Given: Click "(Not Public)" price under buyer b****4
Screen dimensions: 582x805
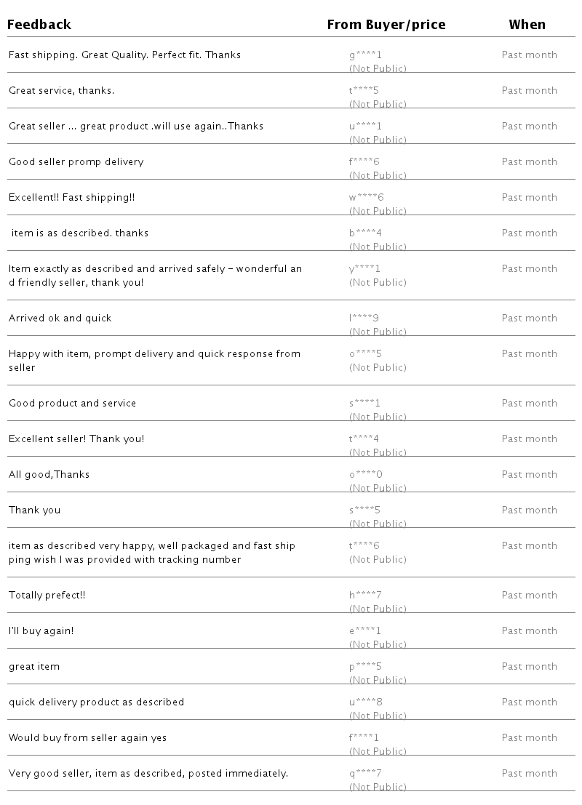Looking at the screenshot, I should [x=378, y=247].
